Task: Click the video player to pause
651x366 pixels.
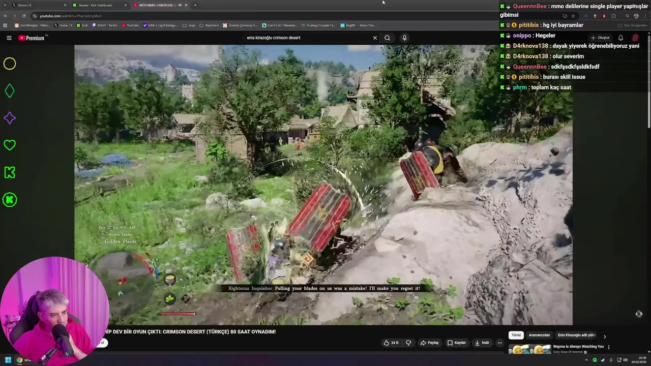Action: click(x=323, y=185)
